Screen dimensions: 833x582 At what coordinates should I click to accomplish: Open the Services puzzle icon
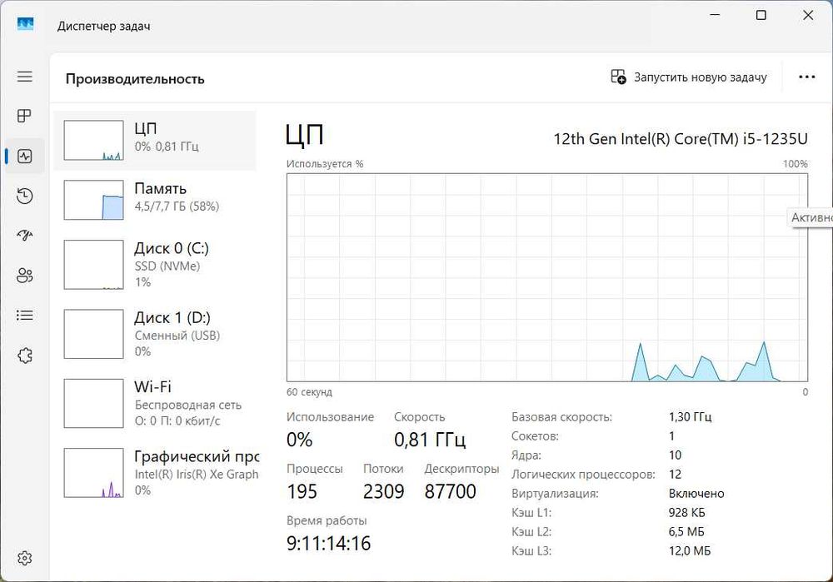(x=25, y=356)
